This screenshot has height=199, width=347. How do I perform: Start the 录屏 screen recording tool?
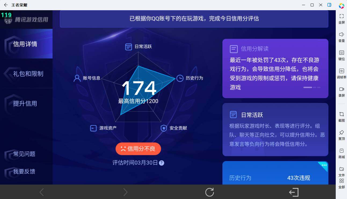click(x=341, y=92)
